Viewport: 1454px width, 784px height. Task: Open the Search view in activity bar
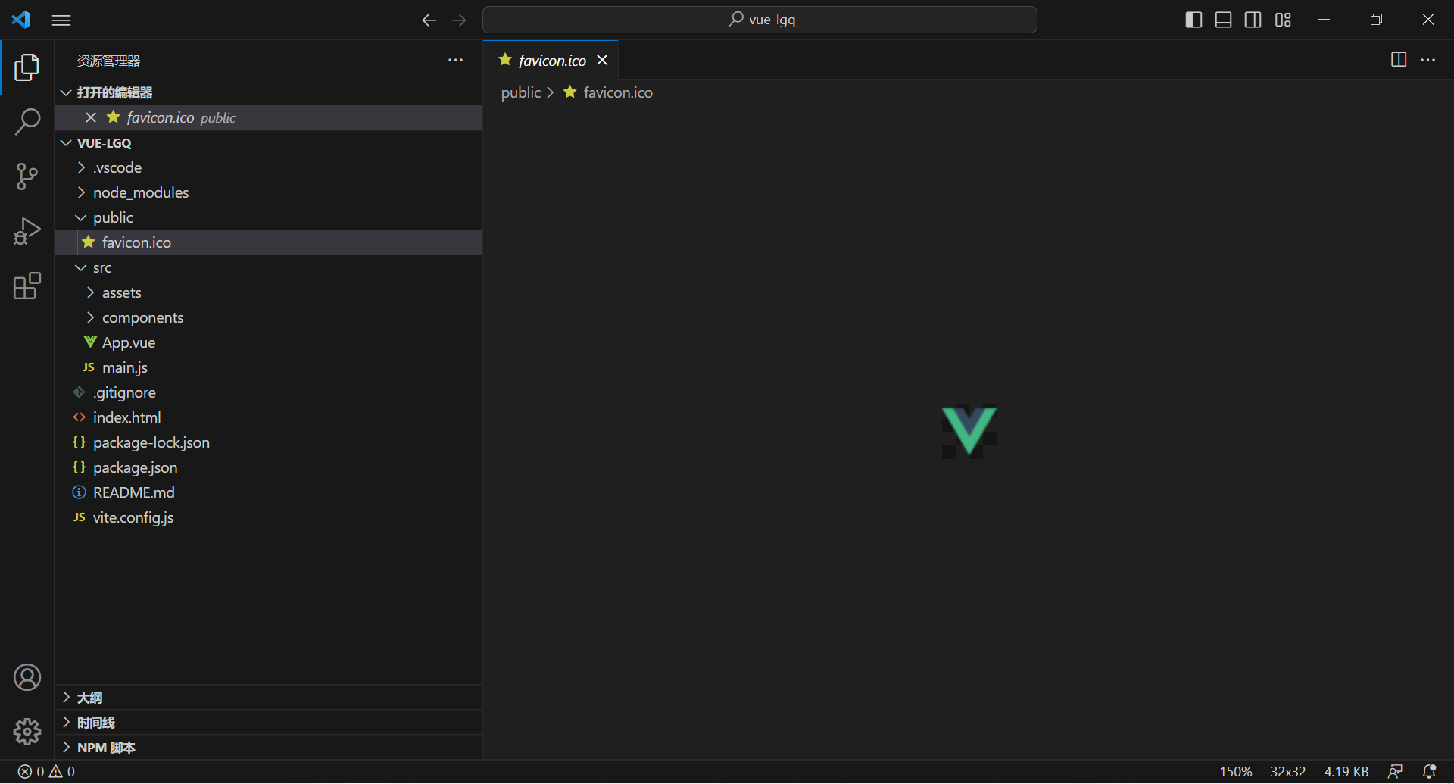pos(27,121)
